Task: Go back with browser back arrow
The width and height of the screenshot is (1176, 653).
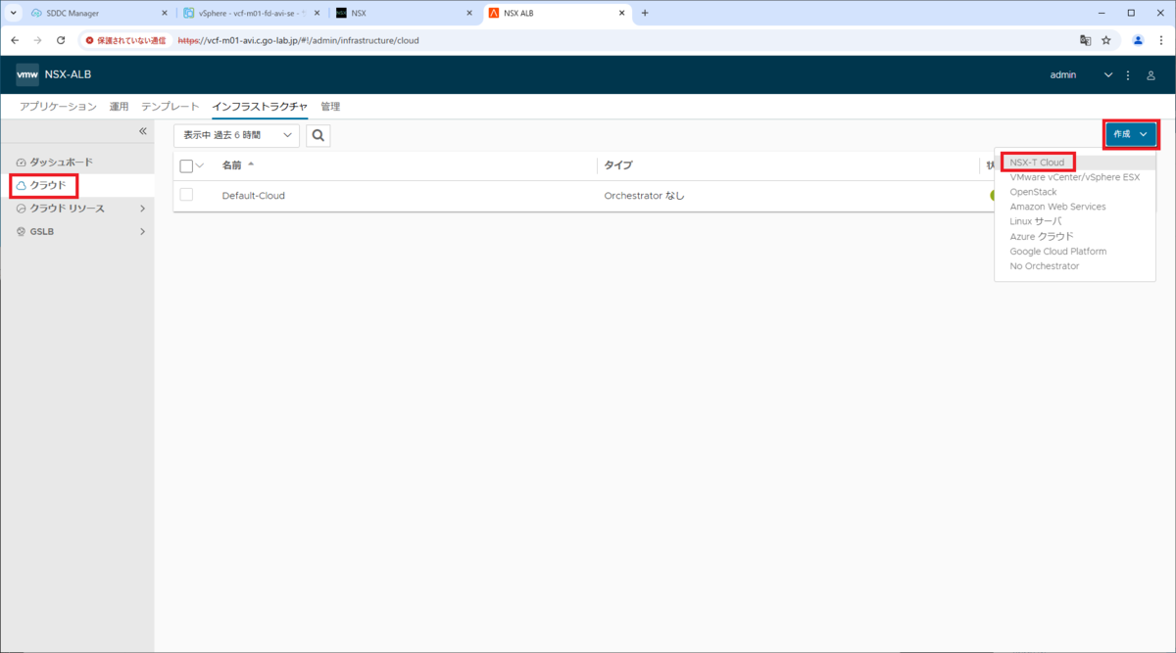Action: click(x=15, y=40)
